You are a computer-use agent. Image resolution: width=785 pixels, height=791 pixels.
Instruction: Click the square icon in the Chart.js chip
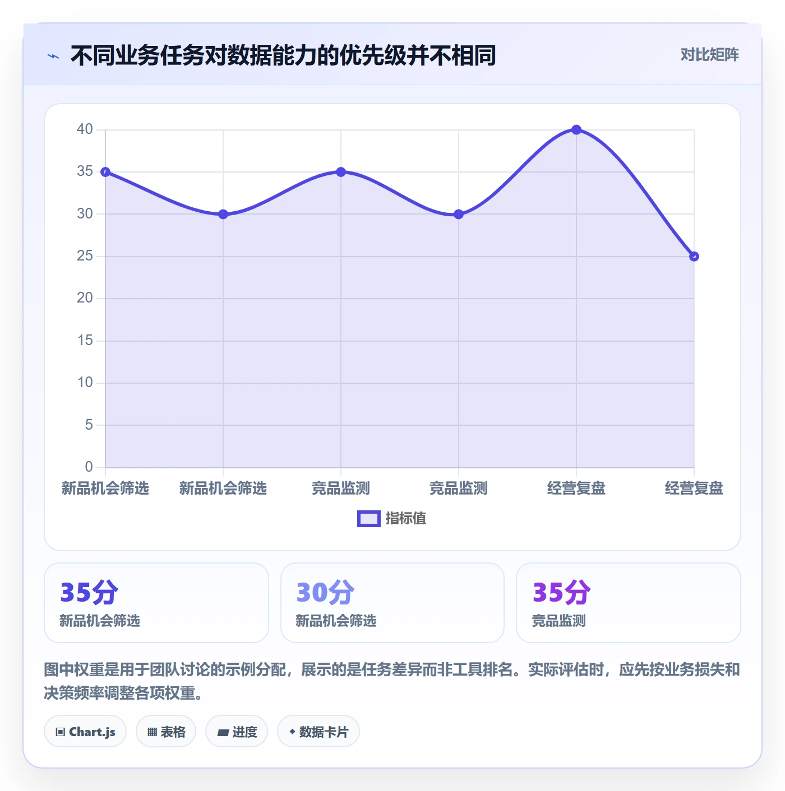pyautogui.click(x=61, y=732)
